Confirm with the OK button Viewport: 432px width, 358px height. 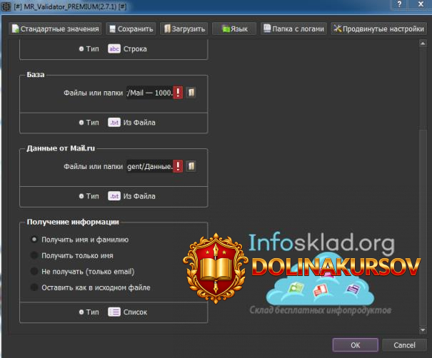(355, 345)
